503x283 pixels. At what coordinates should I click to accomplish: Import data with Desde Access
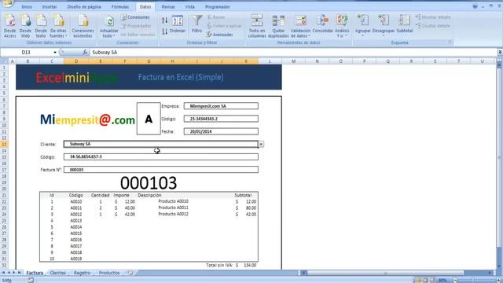10,26
